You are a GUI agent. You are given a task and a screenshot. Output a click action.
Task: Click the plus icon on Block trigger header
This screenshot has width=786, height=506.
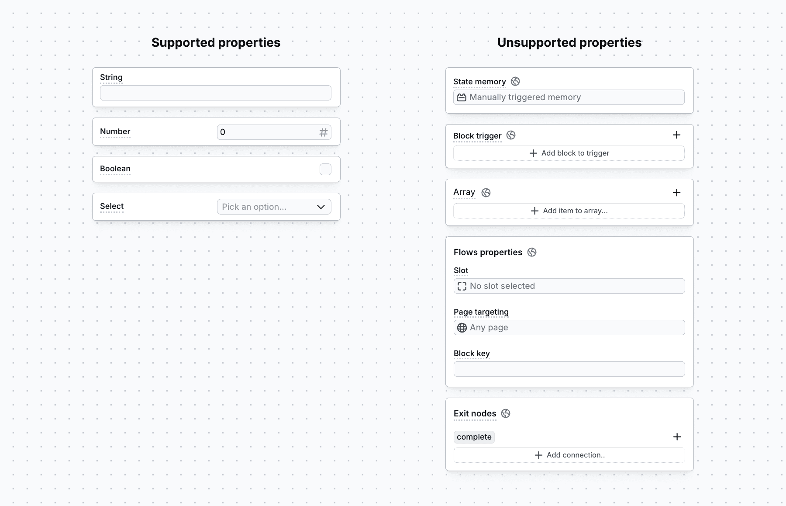coord(676,135)
